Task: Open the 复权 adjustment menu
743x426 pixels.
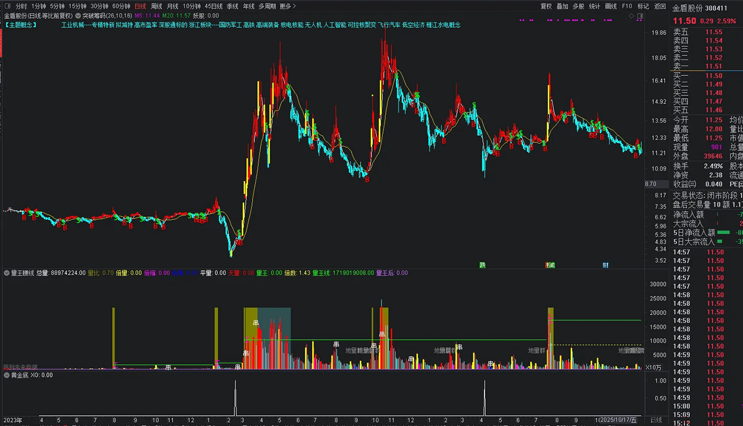Action: (x=546, y=6)
